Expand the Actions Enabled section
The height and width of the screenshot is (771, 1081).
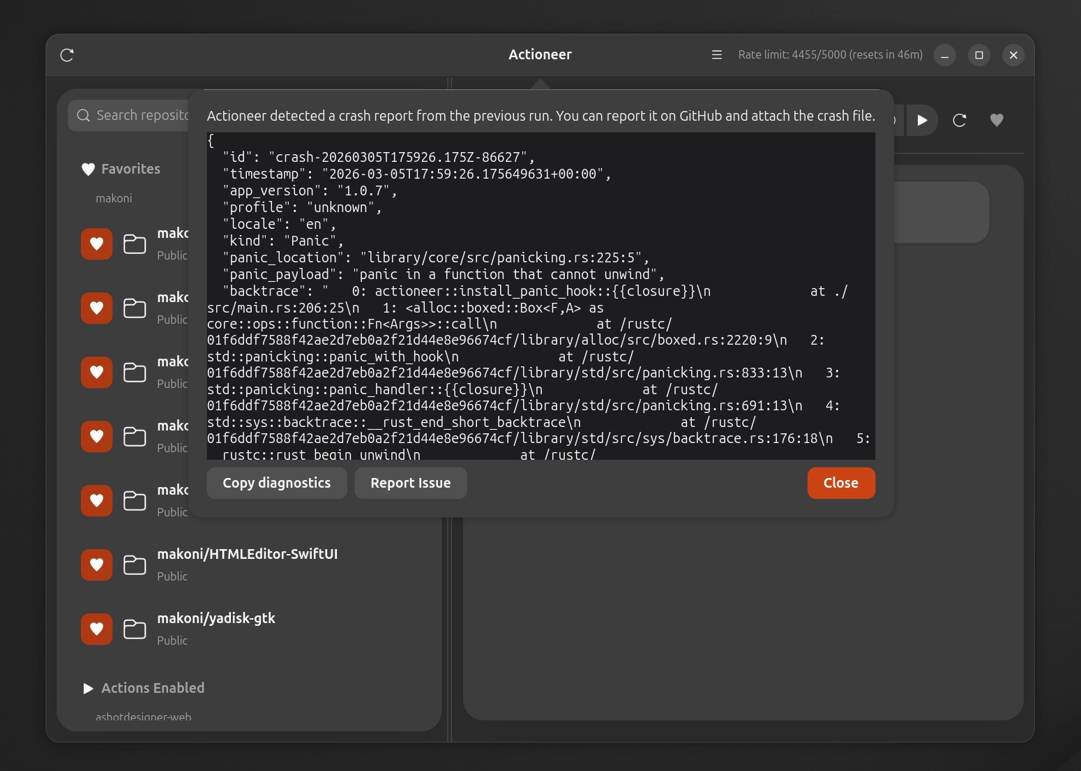coord(88,688)
